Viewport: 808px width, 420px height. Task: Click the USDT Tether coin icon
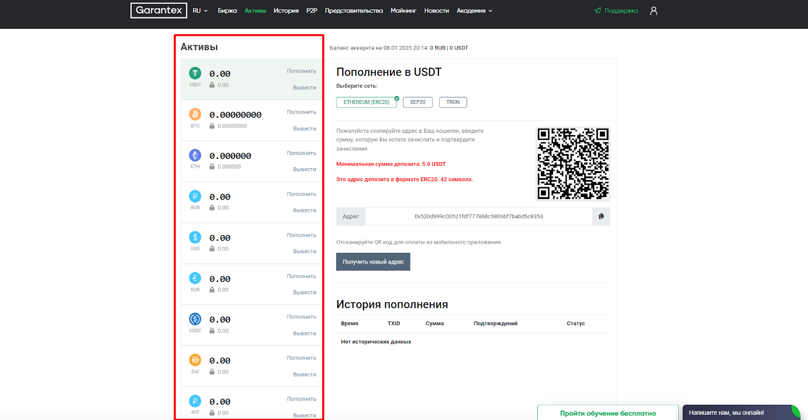pos(195,73)
